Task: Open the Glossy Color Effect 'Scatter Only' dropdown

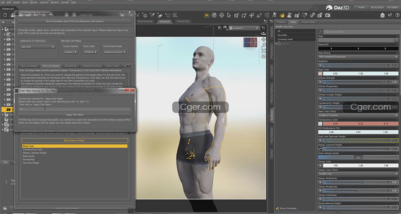Action: [358, 174]
